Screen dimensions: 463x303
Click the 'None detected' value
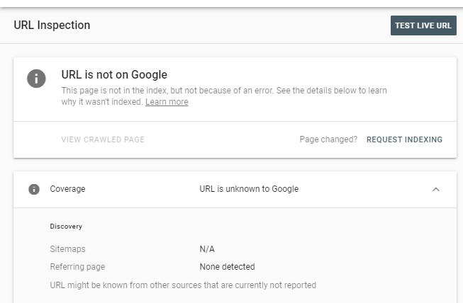[x=227, y=267]
